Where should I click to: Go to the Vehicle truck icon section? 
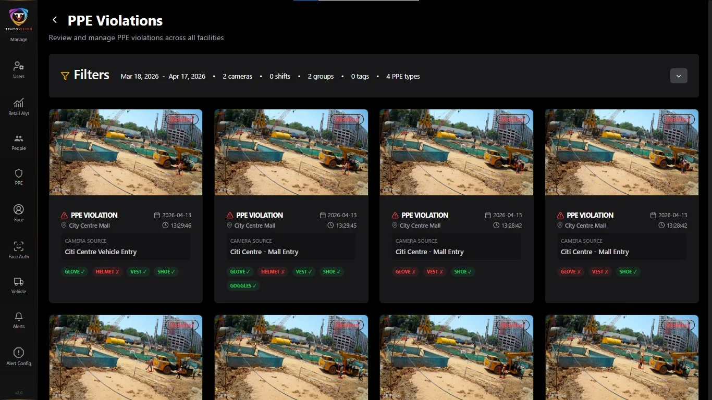19,285
